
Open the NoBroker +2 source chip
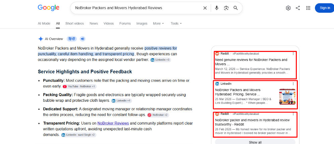pyautogui.click(x=158, y=115)
